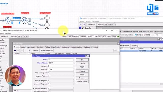Open User Manager Settings button
The image size is (163, 92).
coord(36,51)
